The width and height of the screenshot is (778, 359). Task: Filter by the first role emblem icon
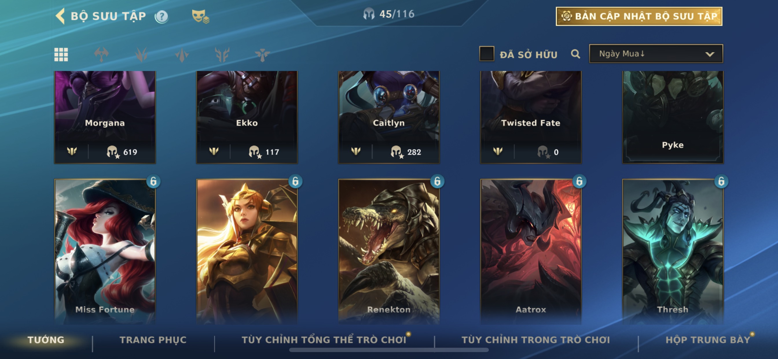click(101, 55)
